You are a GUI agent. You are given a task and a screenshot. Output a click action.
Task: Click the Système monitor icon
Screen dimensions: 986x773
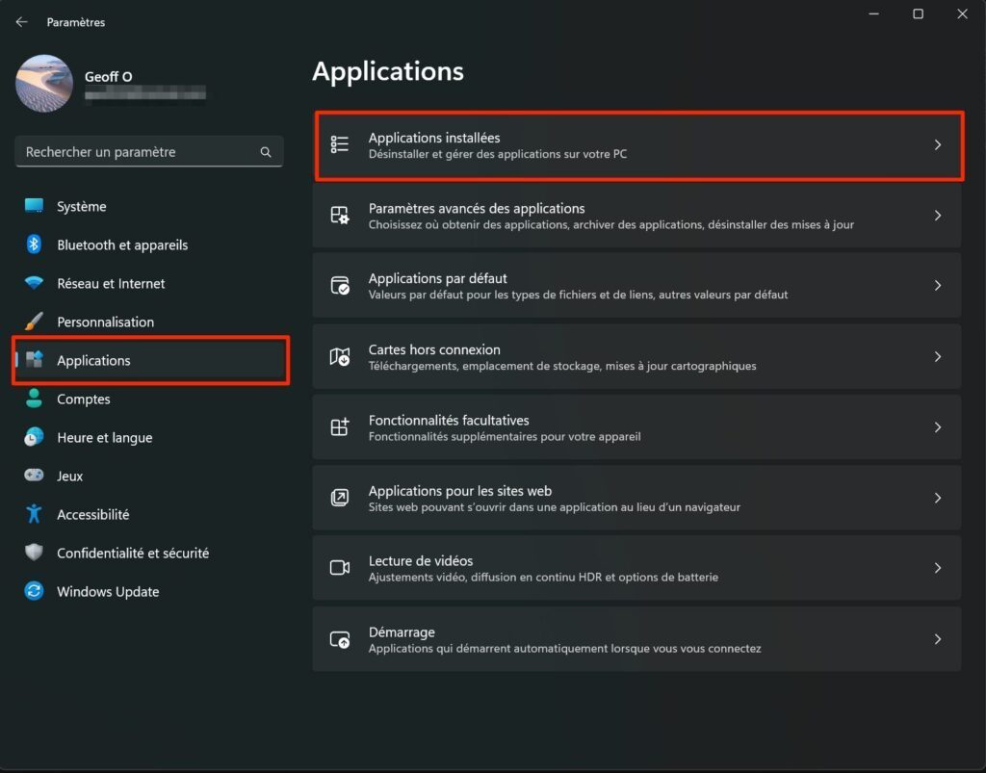click(x=34, y=205)
